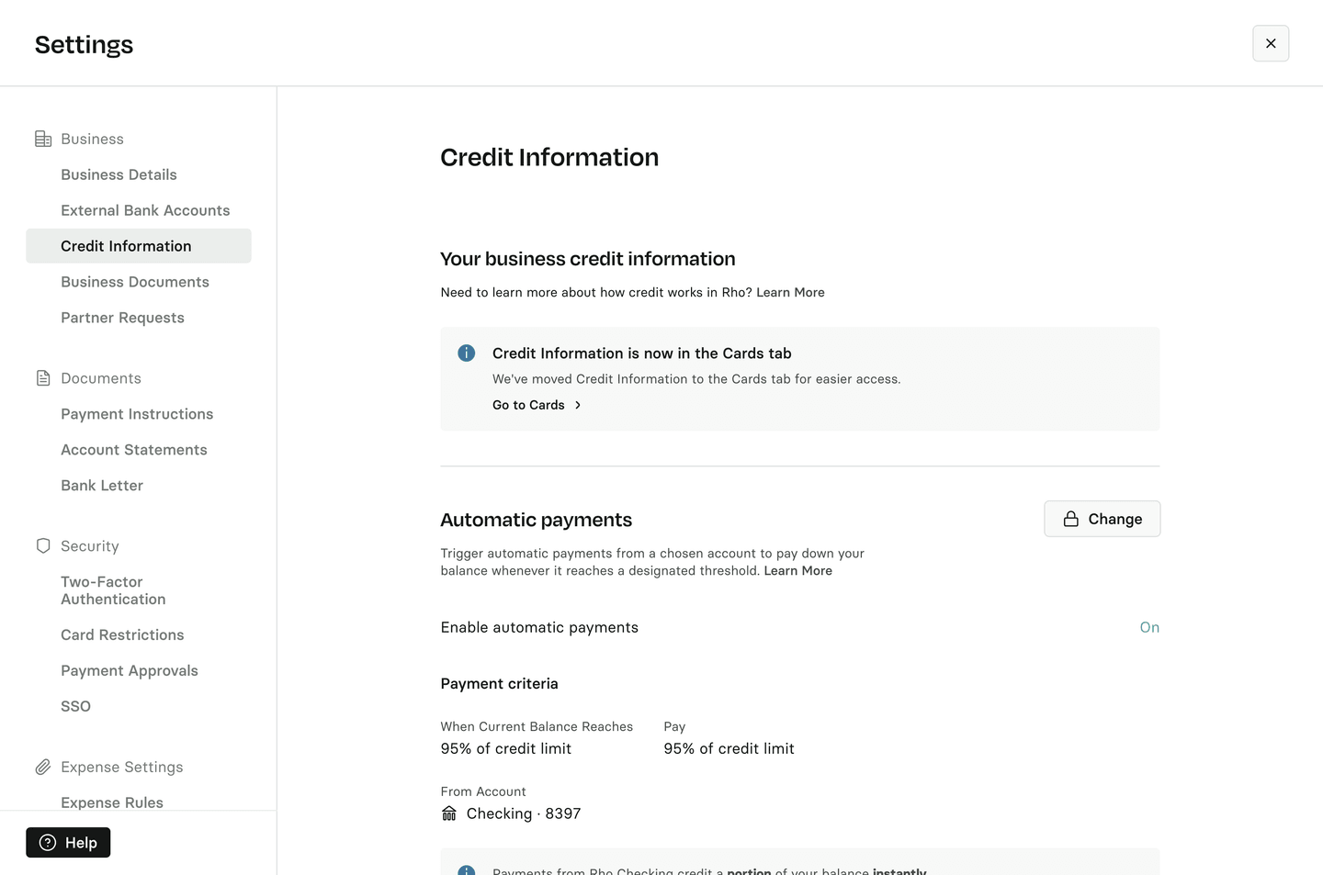Click Learn More about Rho credit
This screenshot has width=1323, height=875.
coord(790,292)
